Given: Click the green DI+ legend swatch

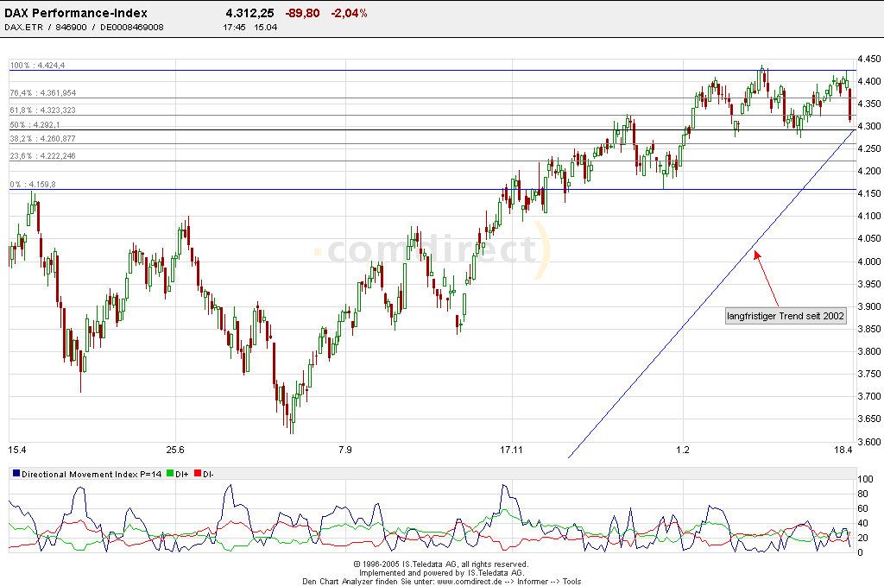Looking at the screenshot, I should coord(170,473).
